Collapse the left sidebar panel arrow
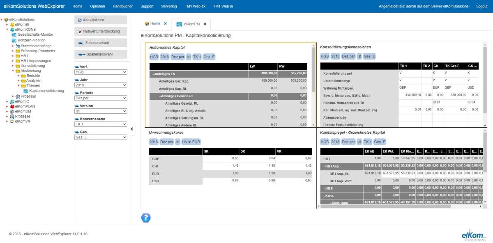493x243 pixels. (x=132, y=129)
